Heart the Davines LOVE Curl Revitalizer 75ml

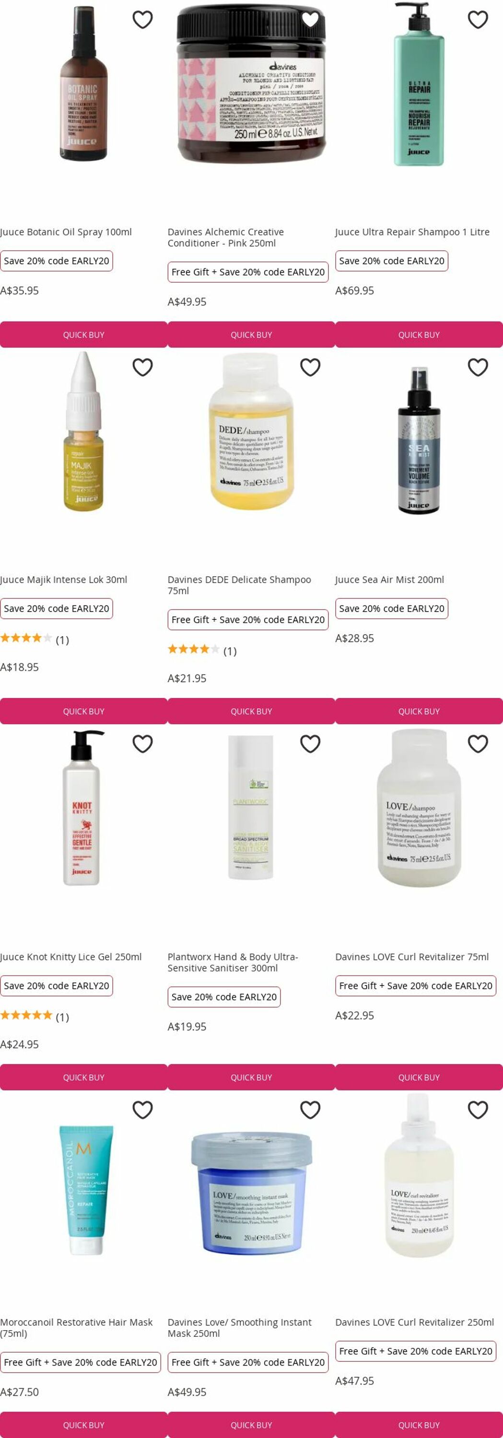[x=477, y=744]
